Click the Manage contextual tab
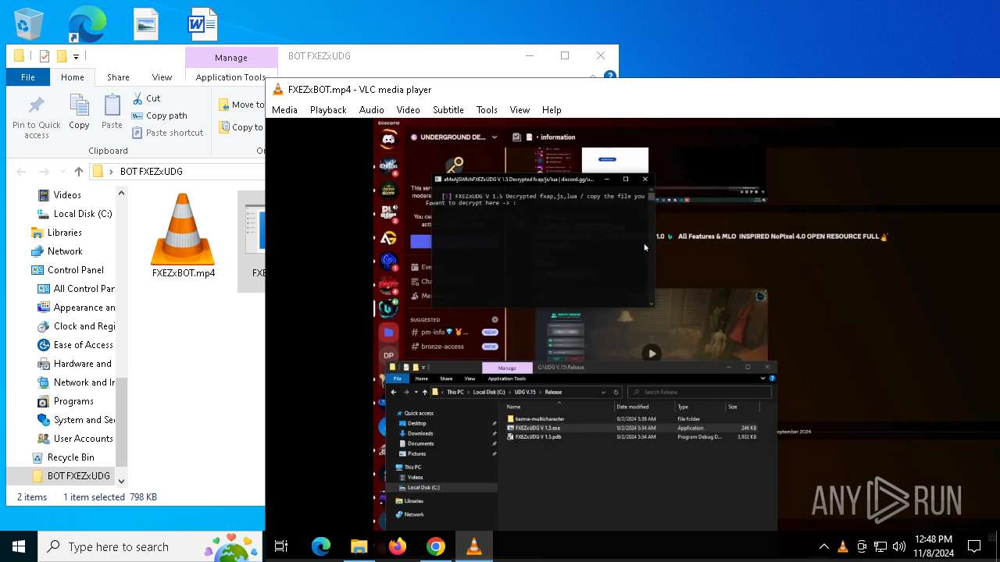1000x562 pixels. (231, 58)
